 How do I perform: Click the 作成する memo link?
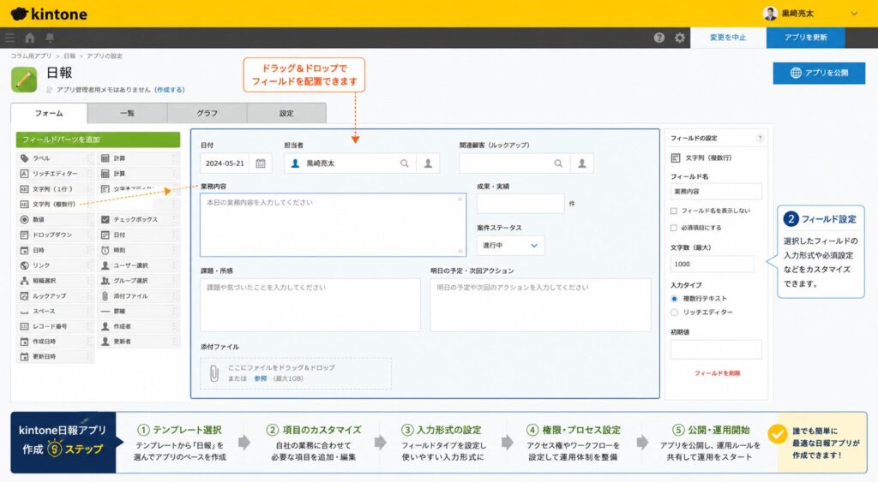point(170,90)
